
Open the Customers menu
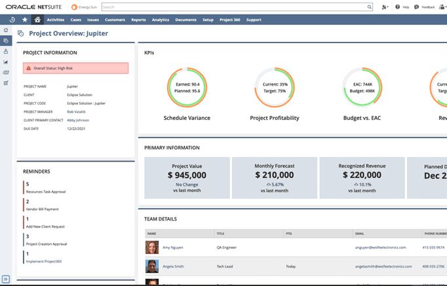point(115,20)
